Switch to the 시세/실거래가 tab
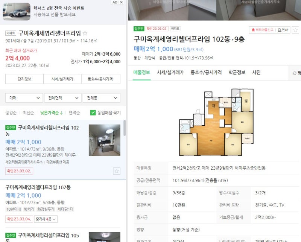Screen dimensions: 301x242 [170, 72]
